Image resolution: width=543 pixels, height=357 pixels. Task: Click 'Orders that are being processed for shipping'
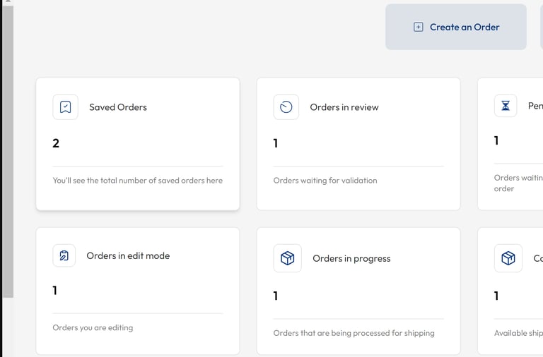click(x=354, y=333)
